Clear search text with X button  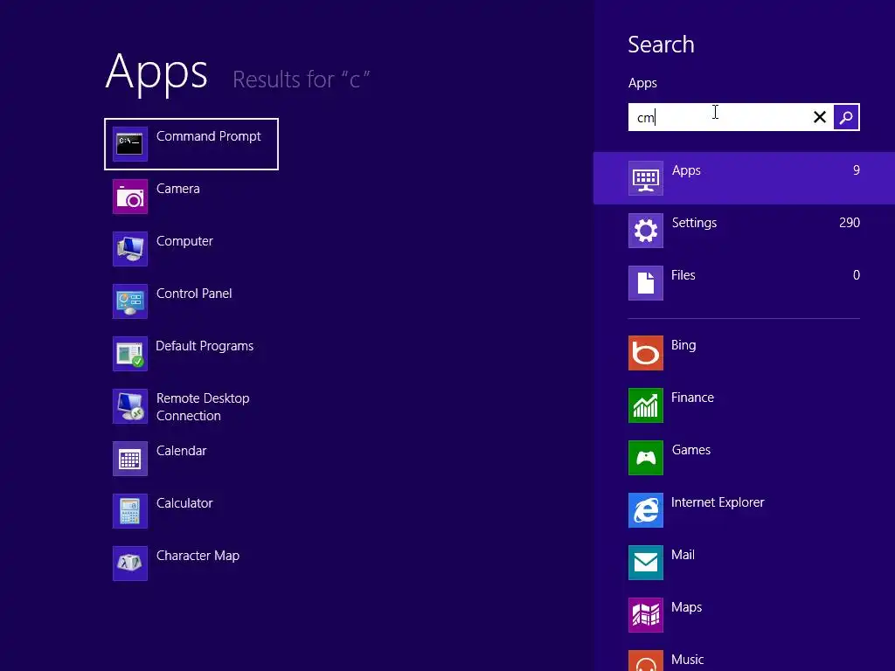click(820, 117)
